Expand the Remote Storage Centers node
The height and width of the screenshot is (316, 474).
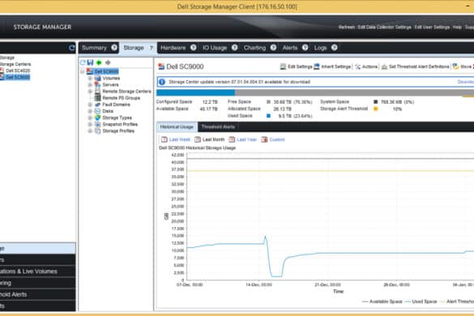coord(90,92)
